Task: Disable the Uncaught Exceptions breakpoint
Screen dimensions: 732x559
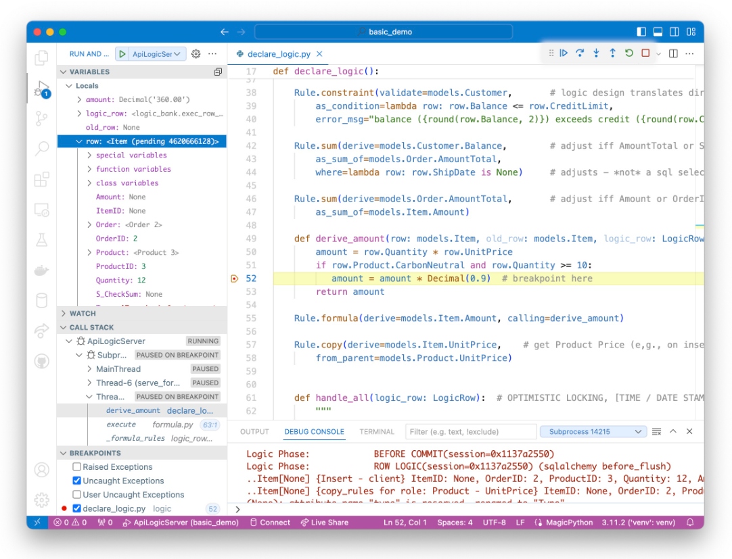Action: click(76, 481)
